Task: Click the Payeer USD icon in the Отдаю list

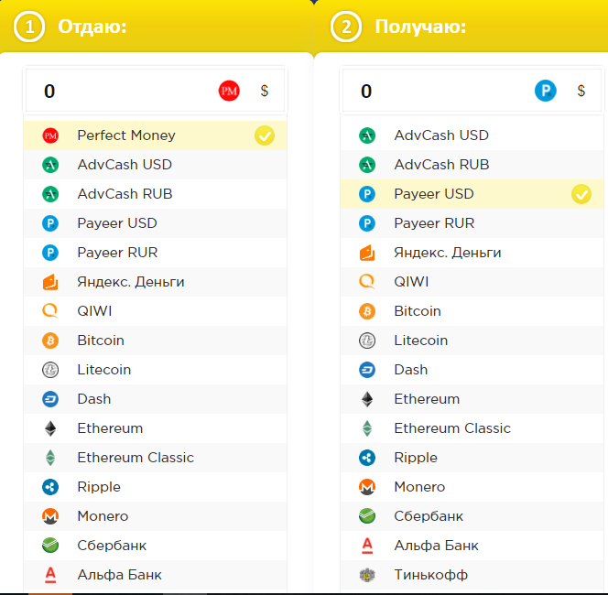Action: [50, 223]
